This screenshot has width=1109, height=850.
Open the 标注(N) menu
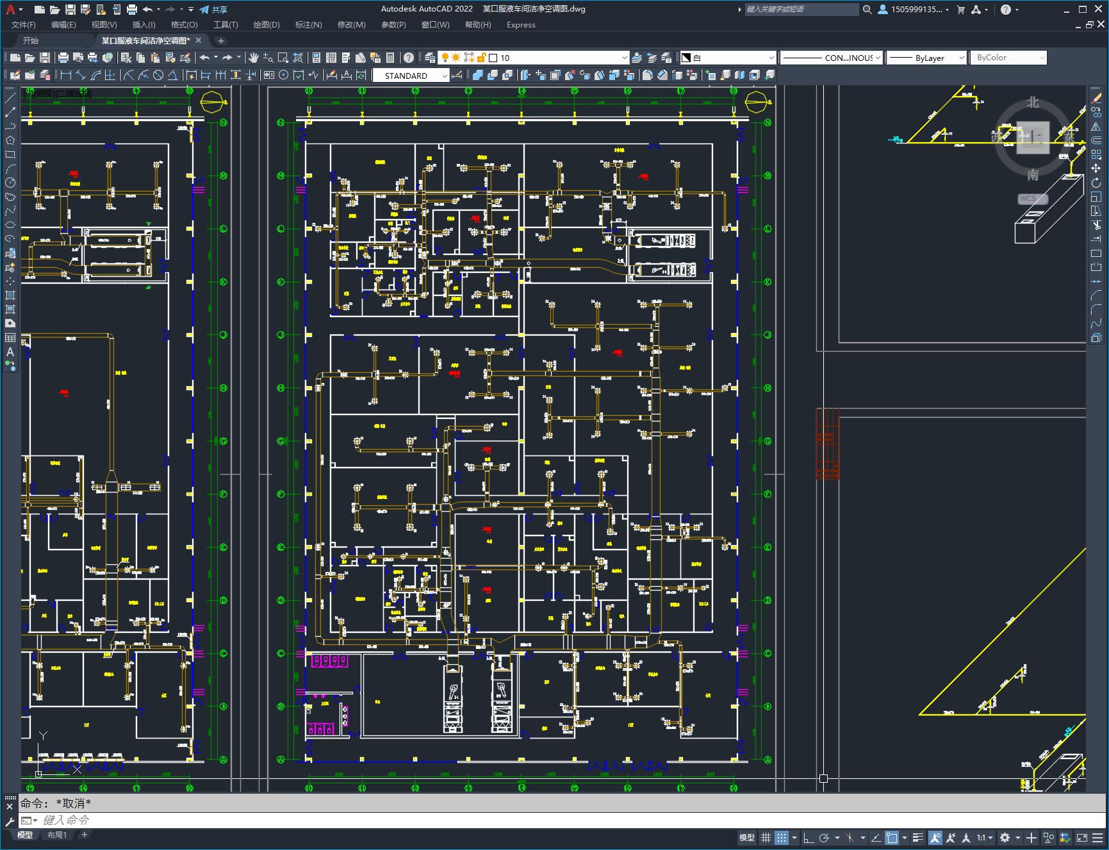308,25
